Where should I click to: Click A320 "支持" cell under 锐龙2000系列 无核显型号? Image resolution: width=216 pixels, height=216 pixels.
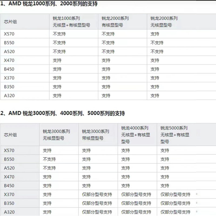point(155,96)
